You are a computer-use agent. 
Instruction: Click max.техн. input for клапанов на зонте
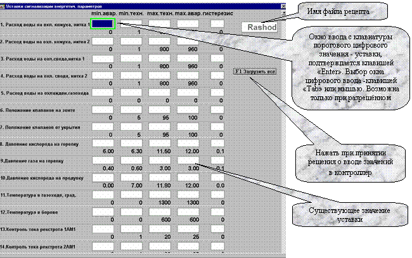click(159, 110)
